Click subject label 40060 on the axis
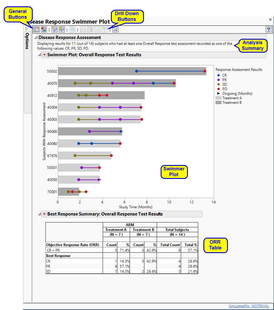The height and width of the screenshot is (310, 274). (x=52, y=143)
